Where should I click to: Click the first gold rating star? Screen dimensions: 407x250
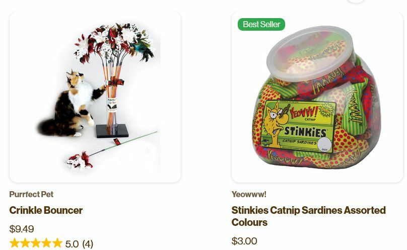pyautogui.click(x=15, y=243)
